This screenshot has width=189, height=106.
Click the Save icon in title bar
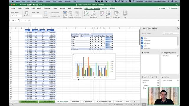(37, 5)
